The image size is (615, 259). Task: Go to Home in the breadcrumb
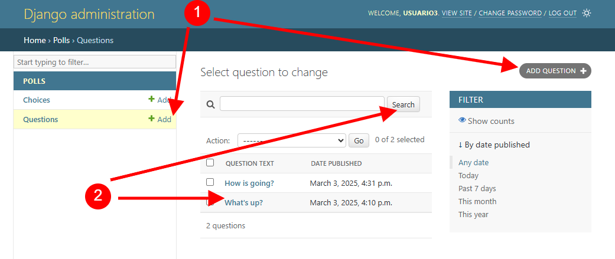(34, 40)
